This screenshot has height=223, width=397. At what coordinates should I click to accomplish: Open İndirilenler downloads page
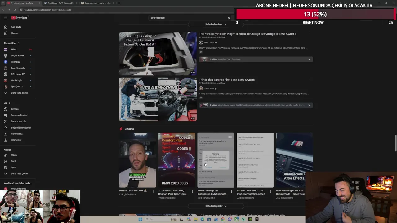pyautogui.click(x=16, y=140)
